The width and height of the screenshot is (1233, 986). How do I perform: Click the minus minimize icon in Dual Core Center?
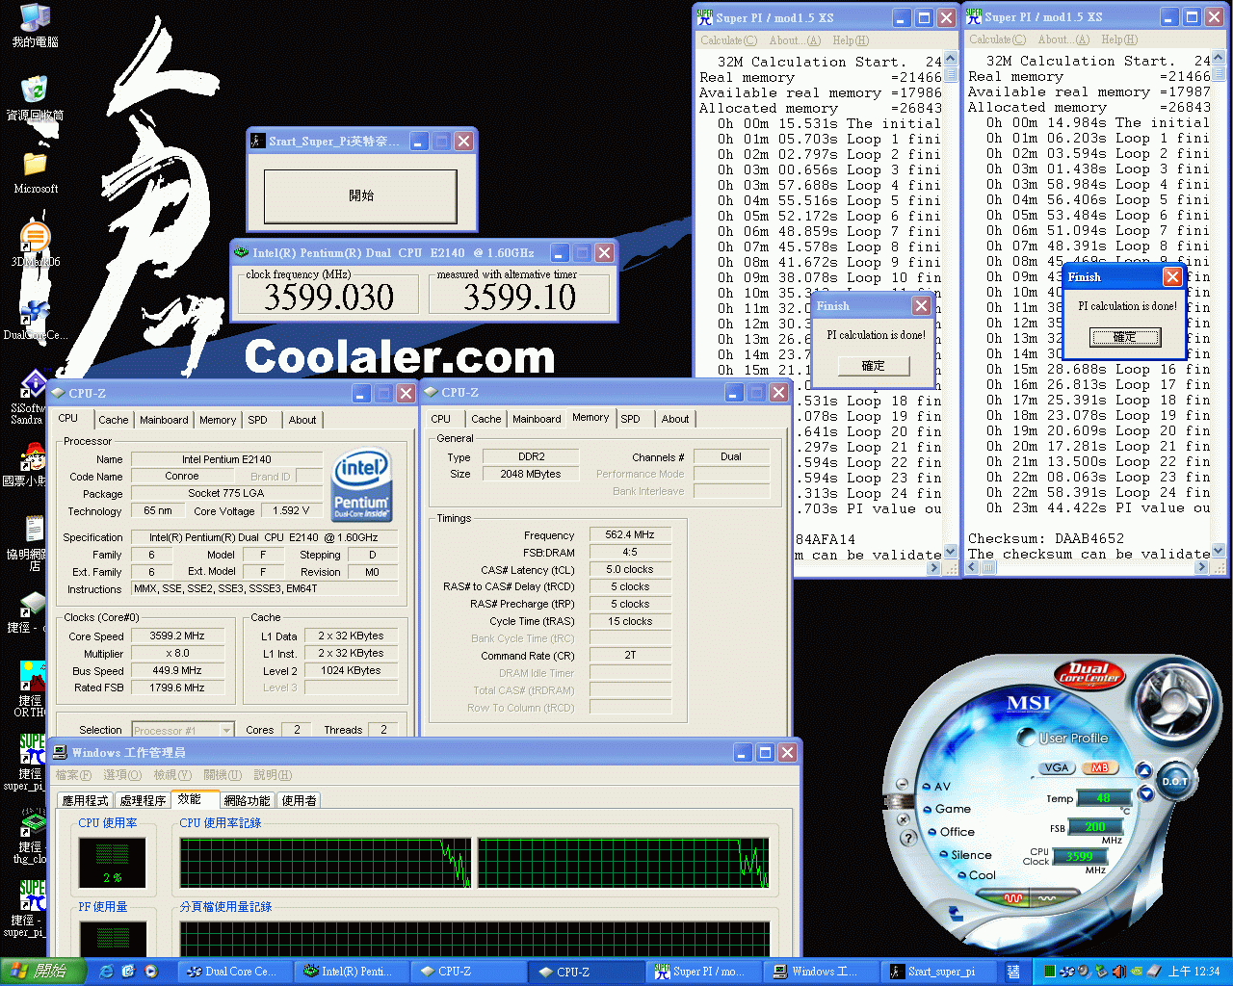(902, 784)
